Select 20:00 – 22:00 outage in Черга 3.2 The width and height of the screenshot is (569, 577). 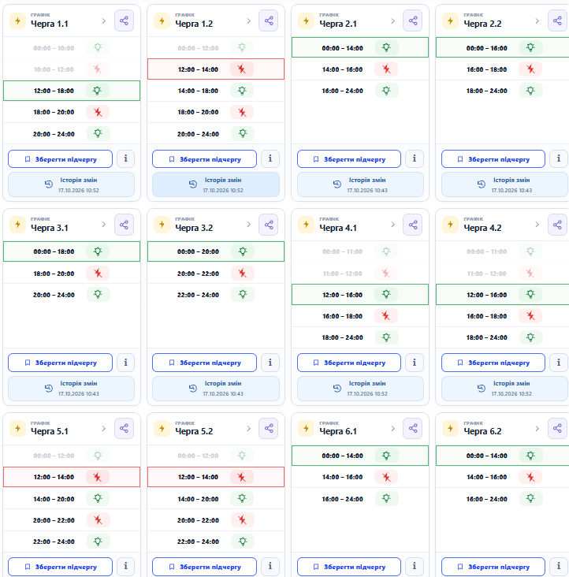(x=216, y=273)
